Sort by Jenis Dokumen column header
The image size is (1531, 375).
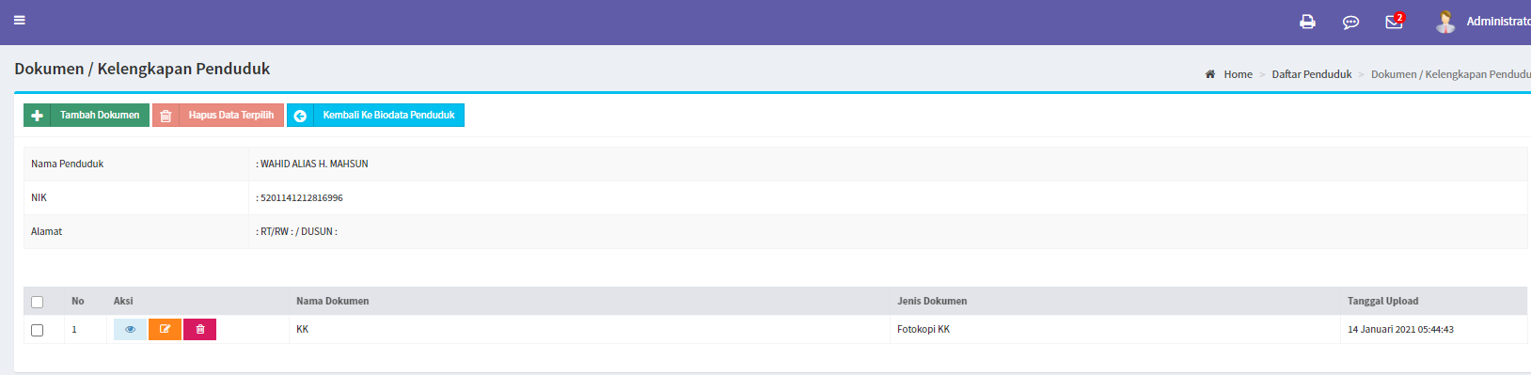pyautogui.click(x=932, y=301)
